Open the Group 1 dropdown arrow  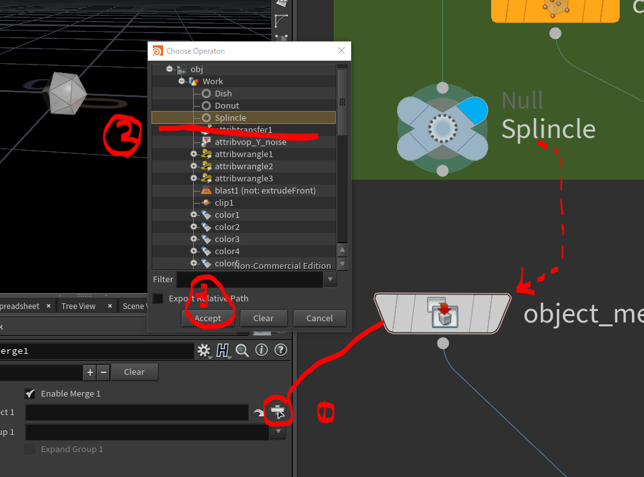coord(278,432)
